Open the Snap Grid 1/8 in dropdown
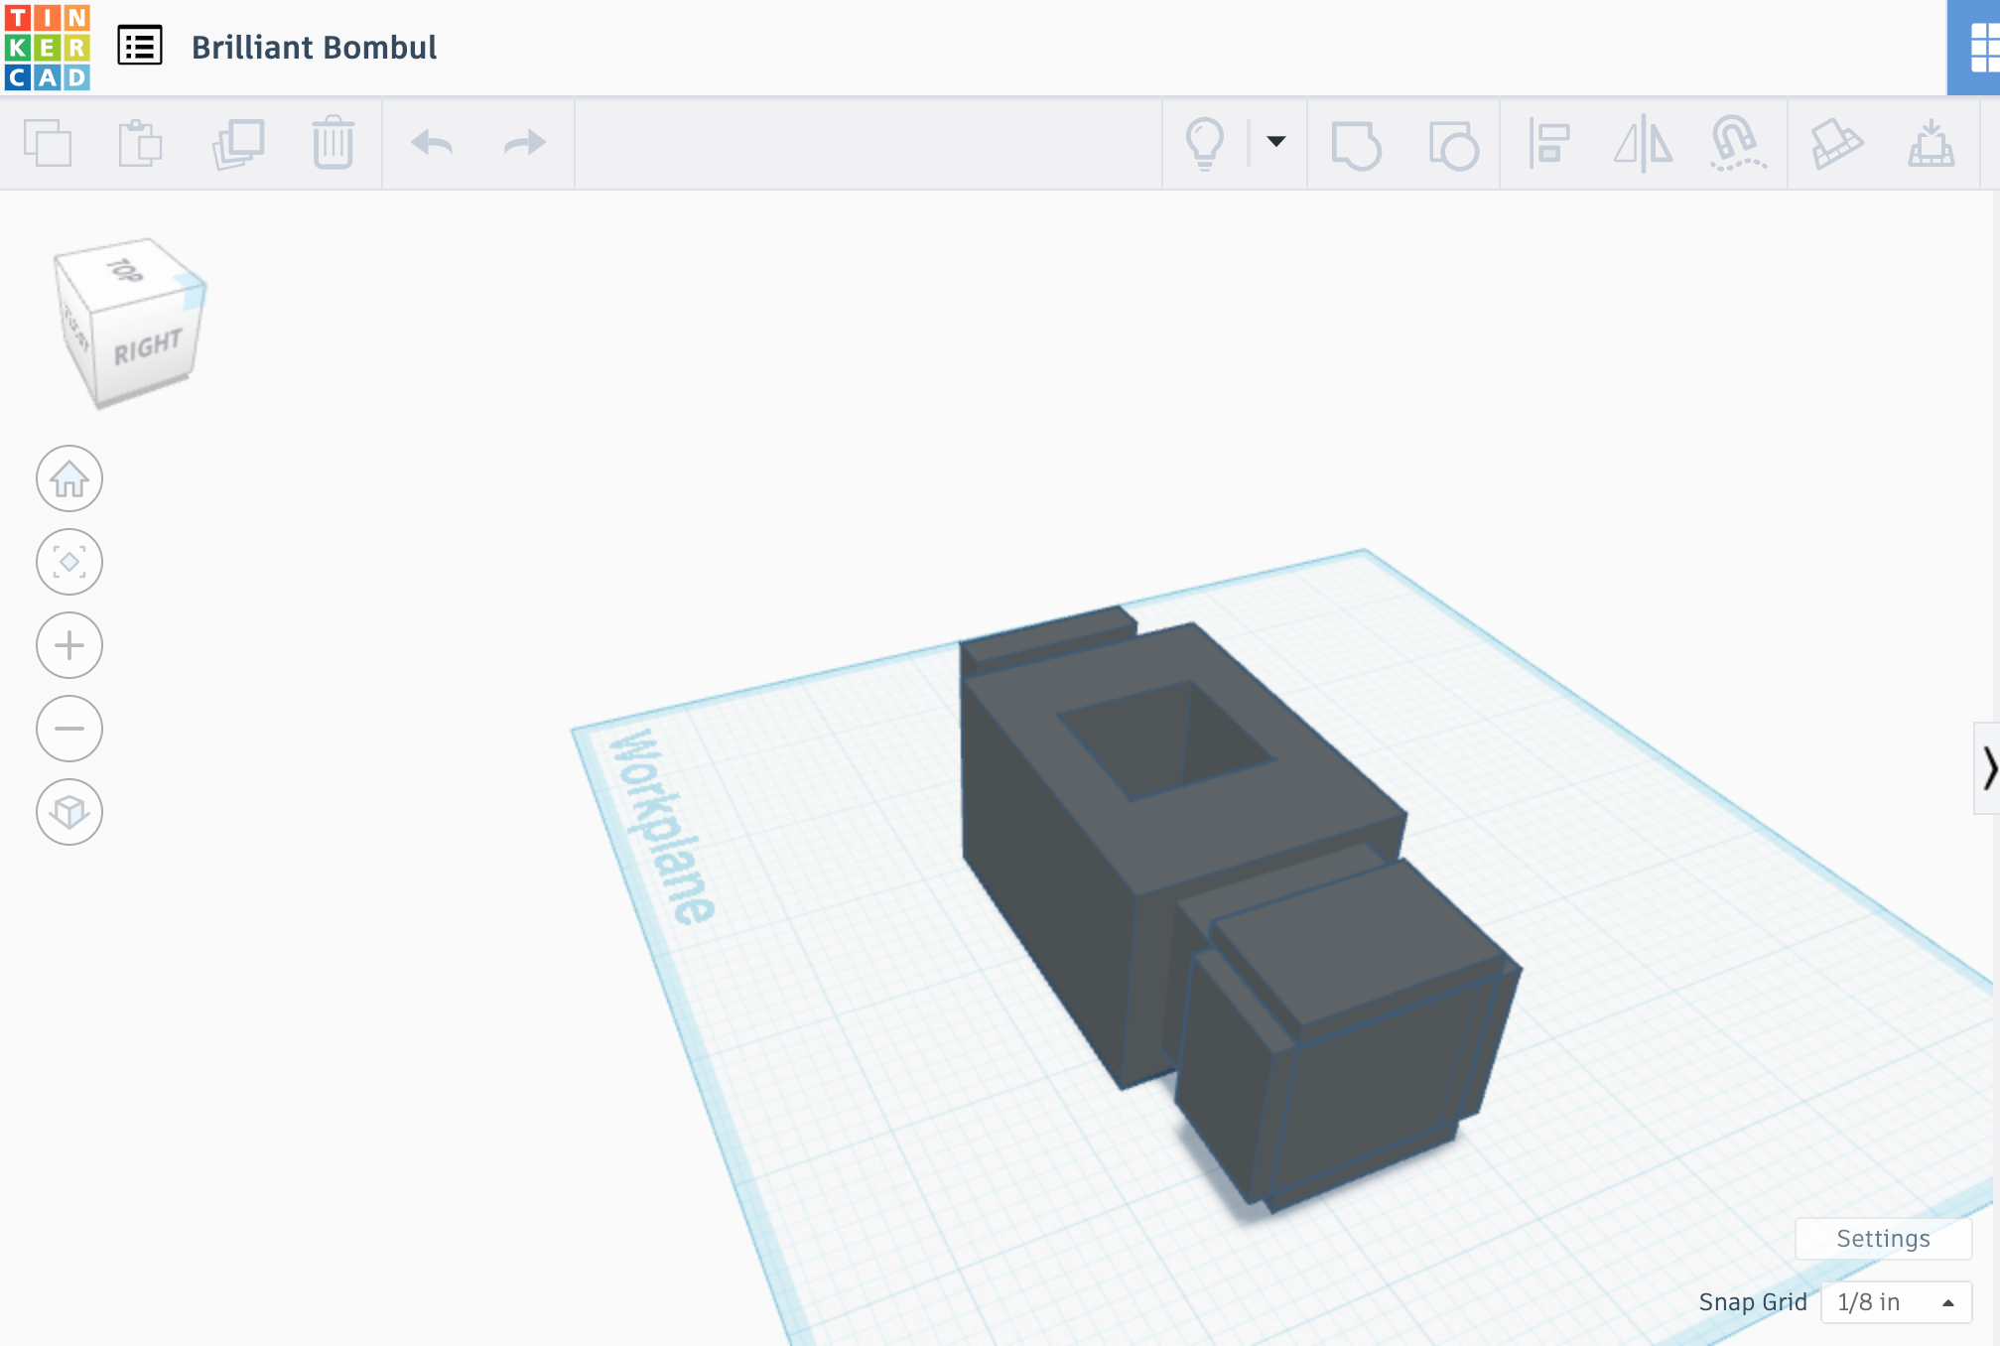The image size is (2000, 1346). click(x=1896, y=1302)
